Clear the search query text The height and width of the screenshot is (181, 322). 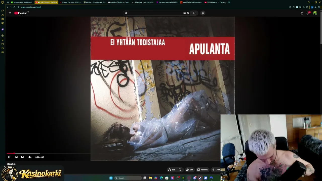pos(188,13)
